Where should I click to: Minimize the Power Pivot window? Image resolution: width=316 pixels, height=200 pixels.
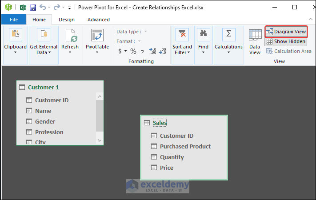(275, 8)
